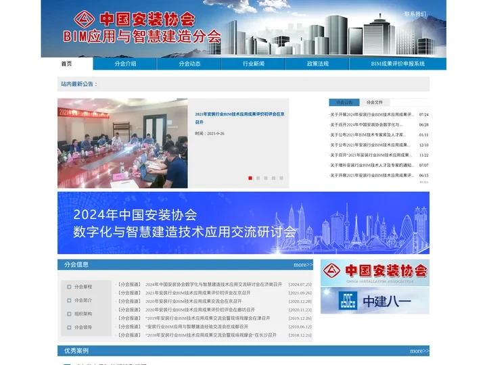Select the fourth carousel dot
The image size is (487, 365).
tap(273, 178)
